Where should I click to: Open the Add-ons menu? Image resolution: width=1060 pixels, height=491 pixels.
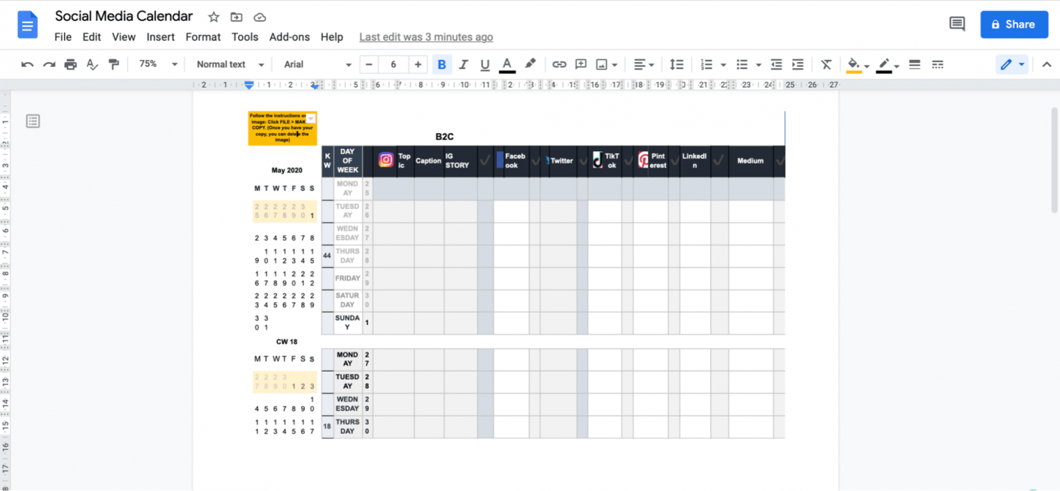click(x=289, y=37)
